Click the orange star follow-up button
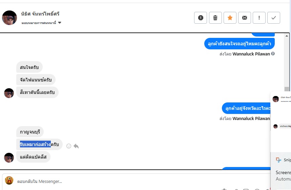Image resolution: width=291 pixels, height=190 pixels. click(x=230, y=18)
